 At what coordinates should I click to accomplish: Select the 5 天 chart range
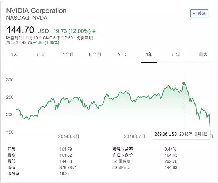pos(41,55)
